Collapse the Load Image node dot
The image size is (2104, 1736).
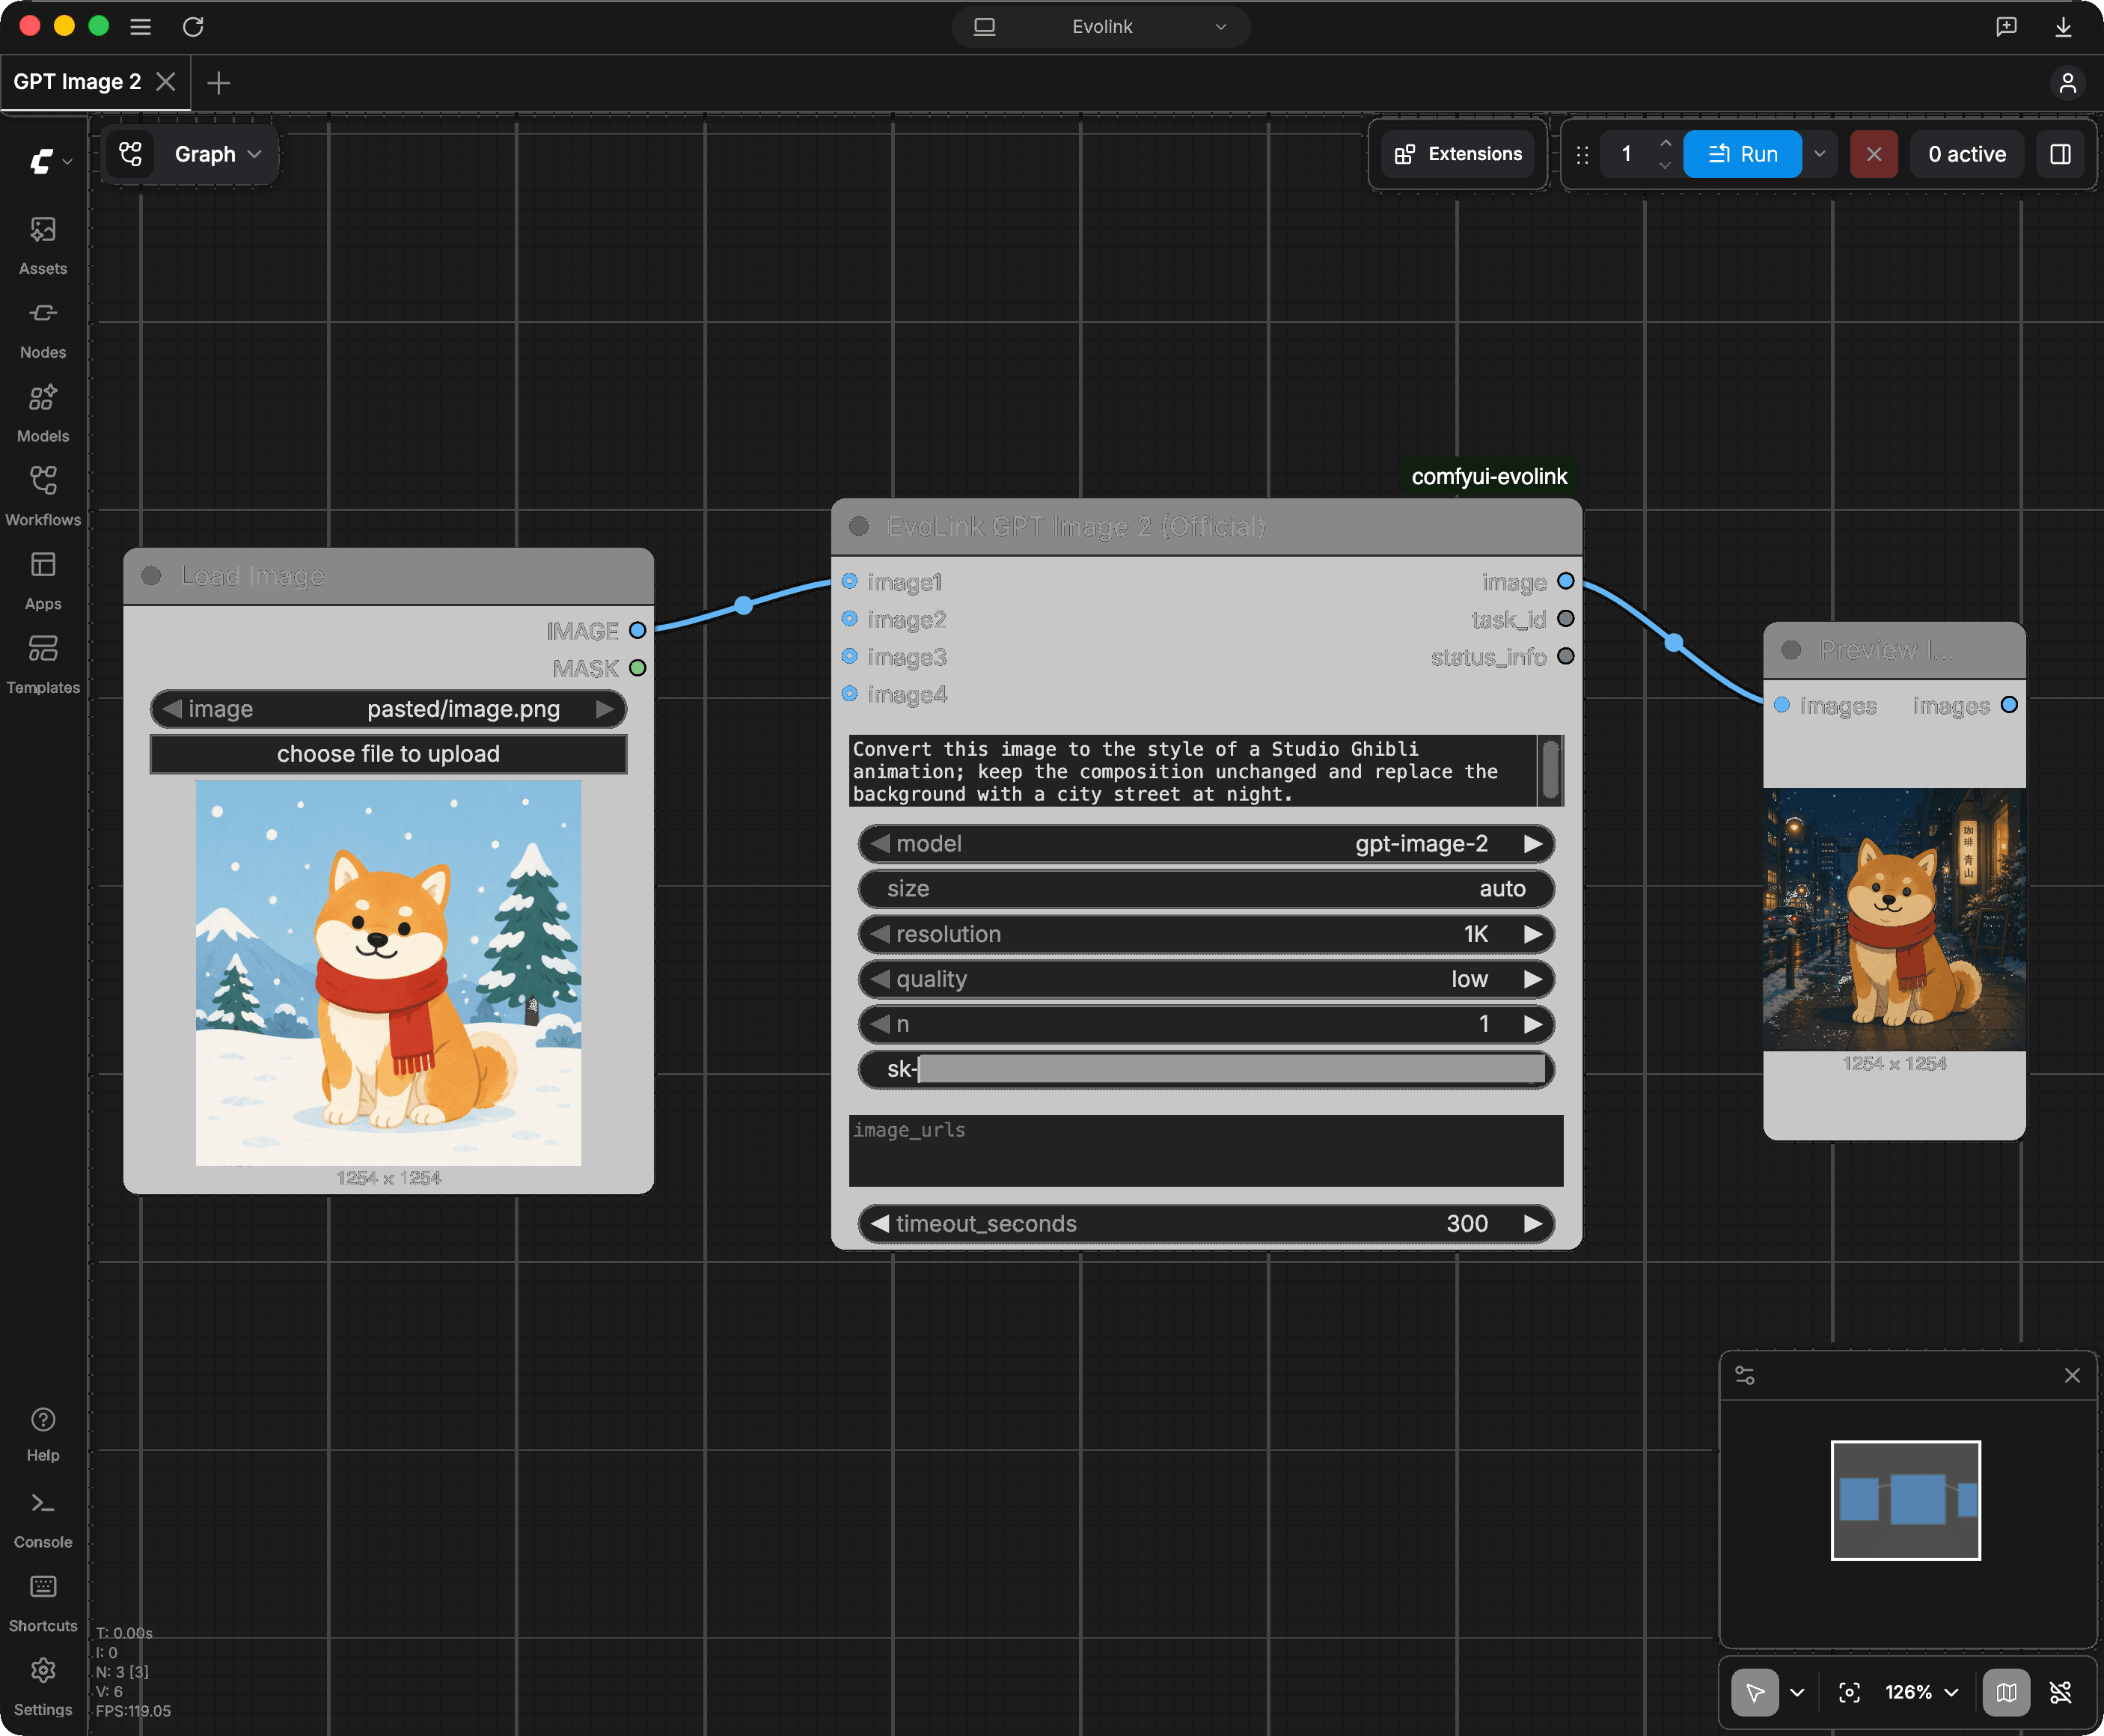152,576
